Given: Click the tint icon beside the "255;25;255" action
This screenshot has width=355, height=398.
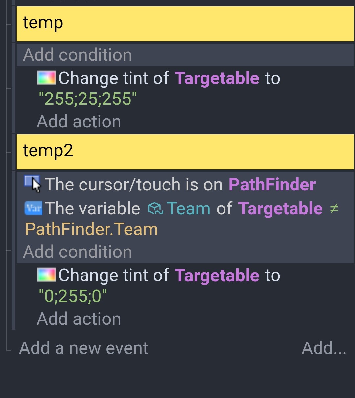Looking at the screenshot, I should tap(46, 78).
